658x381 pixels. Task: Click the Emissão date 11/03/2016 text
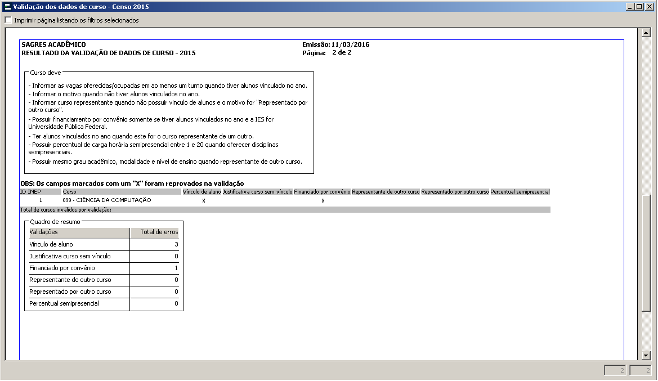click(x=350, y=44)
